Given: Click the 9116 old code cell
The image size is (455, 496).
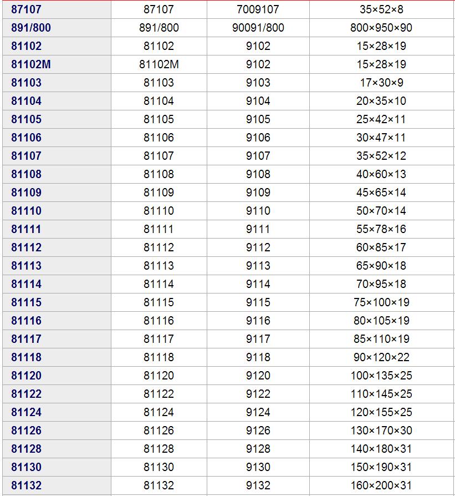Looking at the screenshot, I should click(258, 321).
